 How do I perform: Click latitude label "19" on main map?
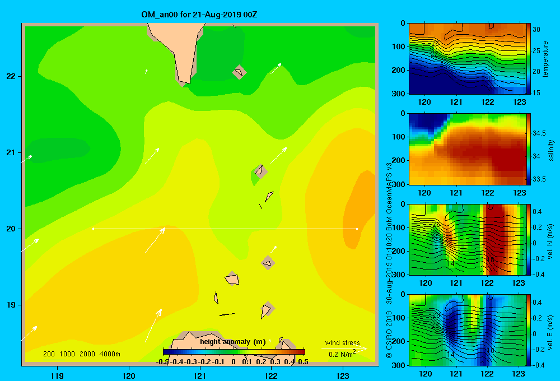click(x=11, y=305)
